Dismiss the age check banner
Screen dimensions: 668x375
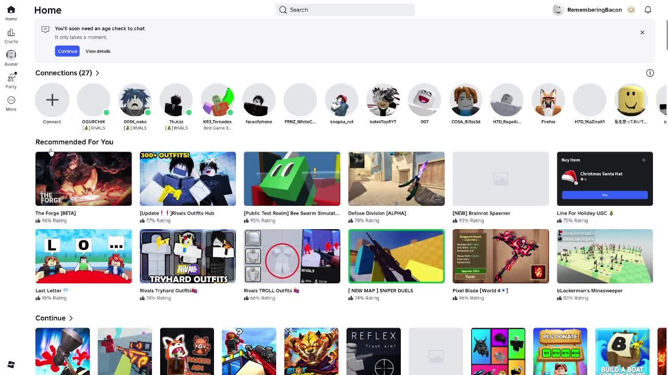642,32
